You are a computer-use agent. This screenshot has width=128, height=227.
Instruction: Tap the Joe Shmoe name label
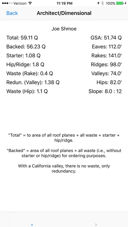click(x=64, y=29)
